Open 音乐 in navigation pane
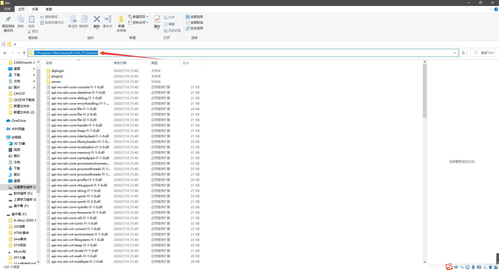Viewport: 499px width, 270px height. (17, 174)
